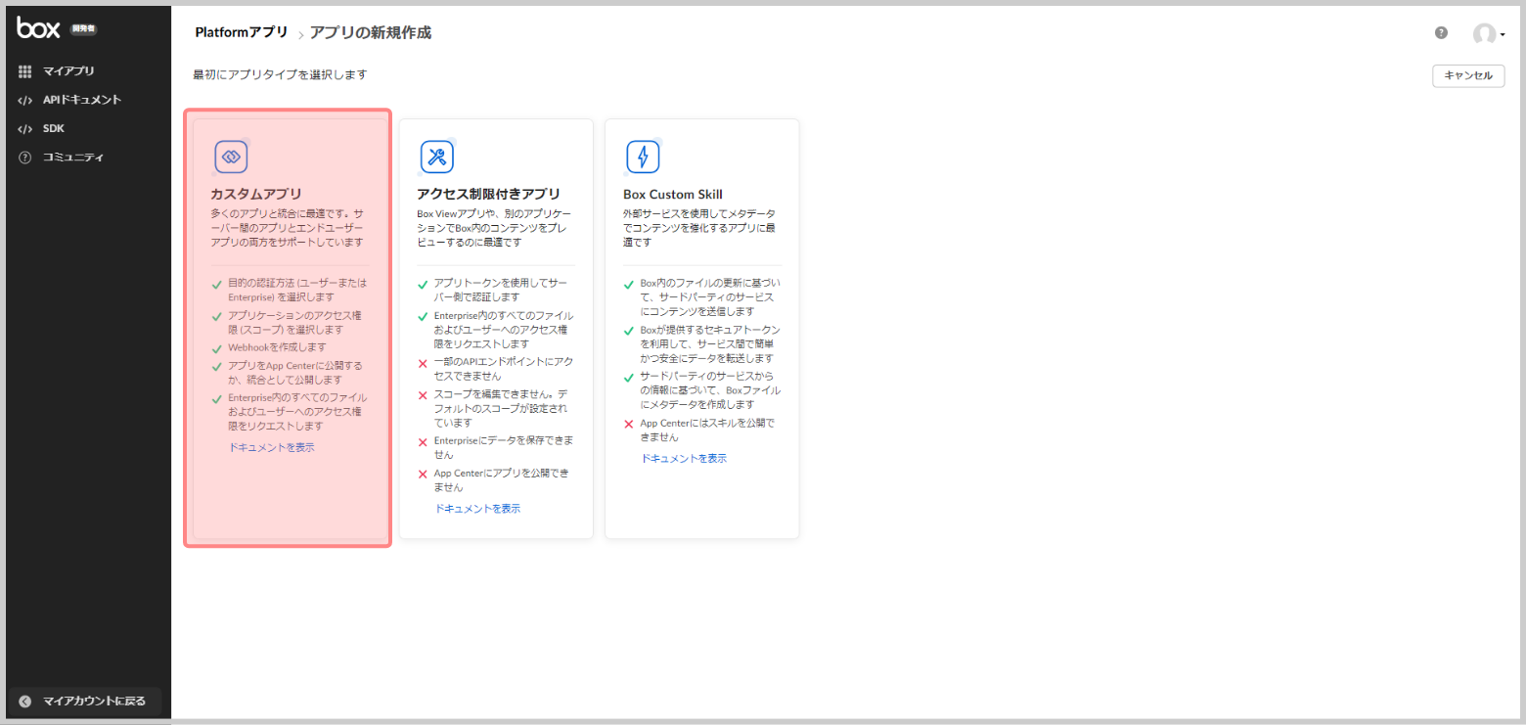Choose the カスタムアプリ title
The height and width of the screenshot is (725, 1526).
pos(256,194)
